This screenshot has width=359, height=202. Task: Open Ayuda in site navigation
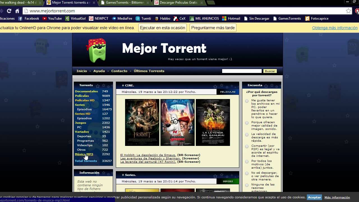coord(99,71)
